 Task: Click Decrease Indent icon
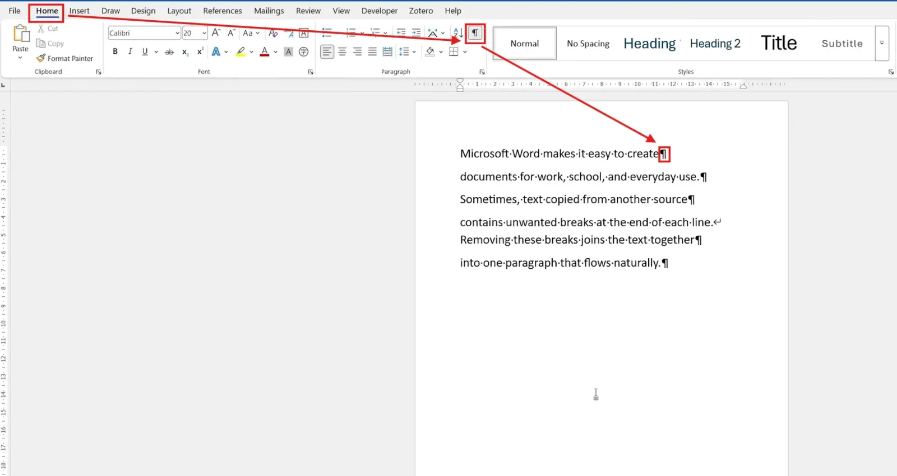pos(401,33)
